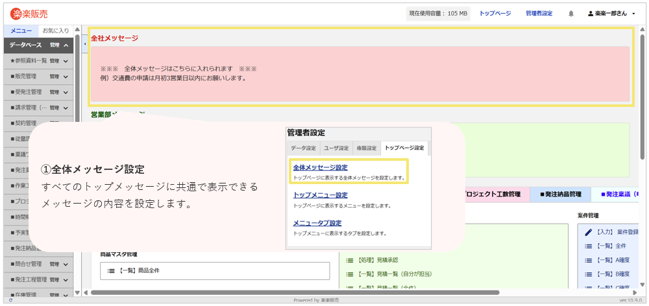649x306 pixels.
Task: Click the user silhouette icon beside 楽楽一郎さん
Action: pos(591,14)
